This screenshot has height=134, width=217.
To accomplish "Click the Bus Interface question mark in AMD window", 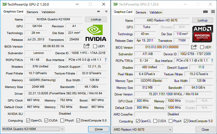I will 212,61.
